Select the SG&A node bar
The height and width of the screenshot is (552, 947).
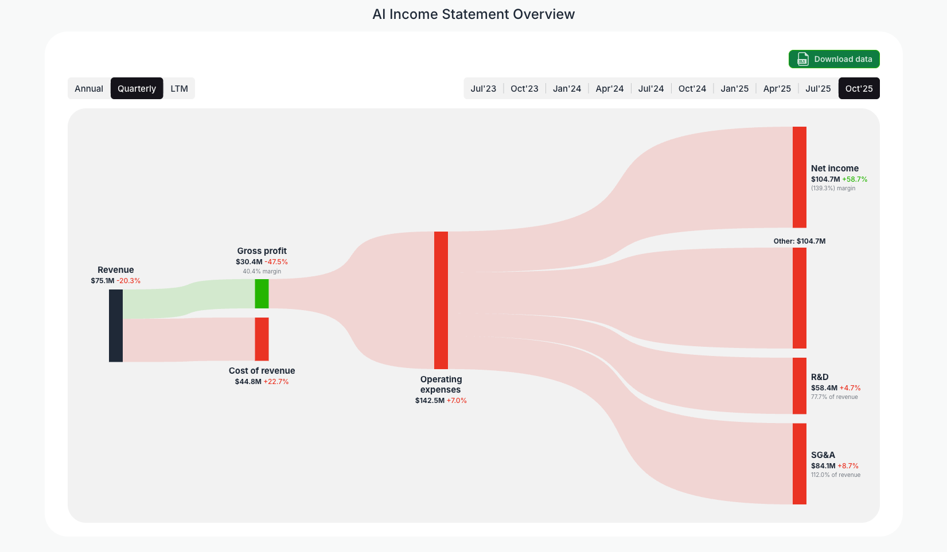798,463
